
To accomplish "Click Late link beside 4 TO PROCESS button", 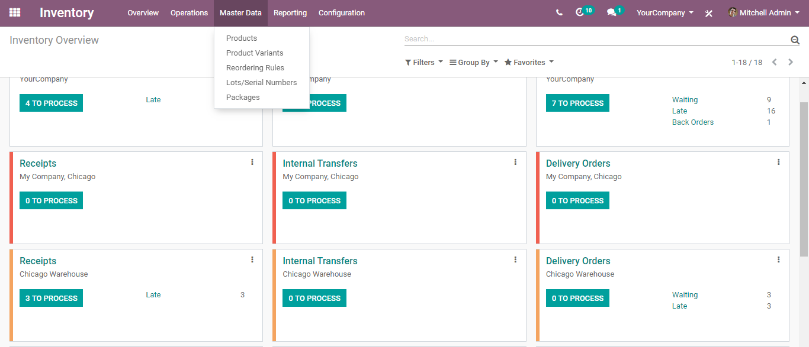I will [x=153, y=100].
